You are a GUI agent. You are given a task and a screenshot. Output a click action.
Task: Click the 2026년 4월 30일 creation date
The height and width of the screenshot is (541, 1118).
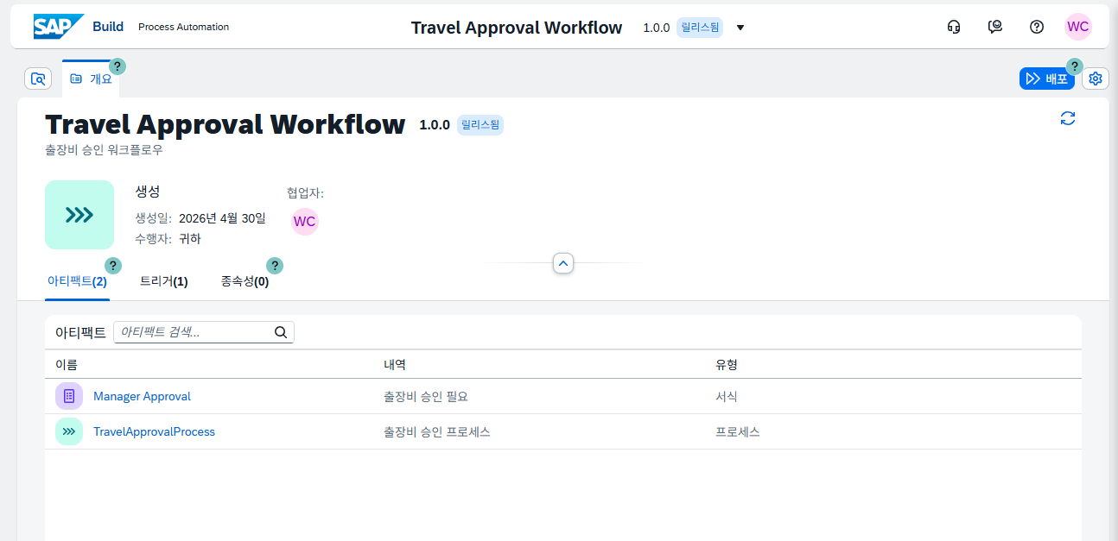pos(222,219)
